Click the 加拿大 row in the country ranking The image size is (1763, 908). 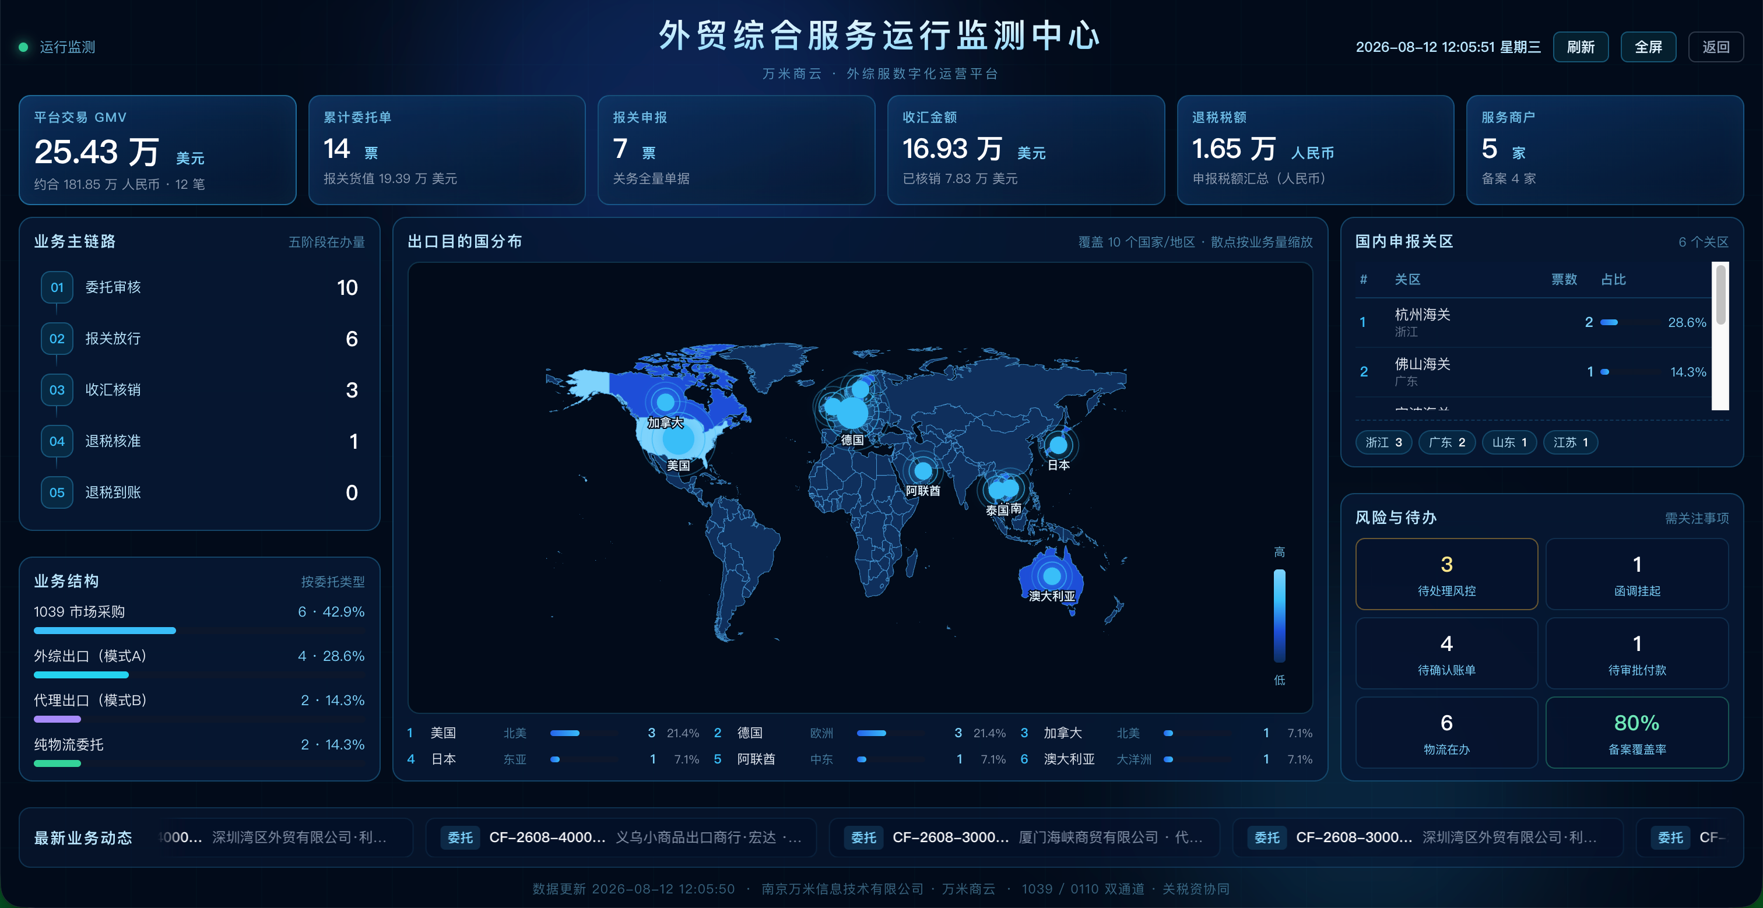[x=1166, y=733]
